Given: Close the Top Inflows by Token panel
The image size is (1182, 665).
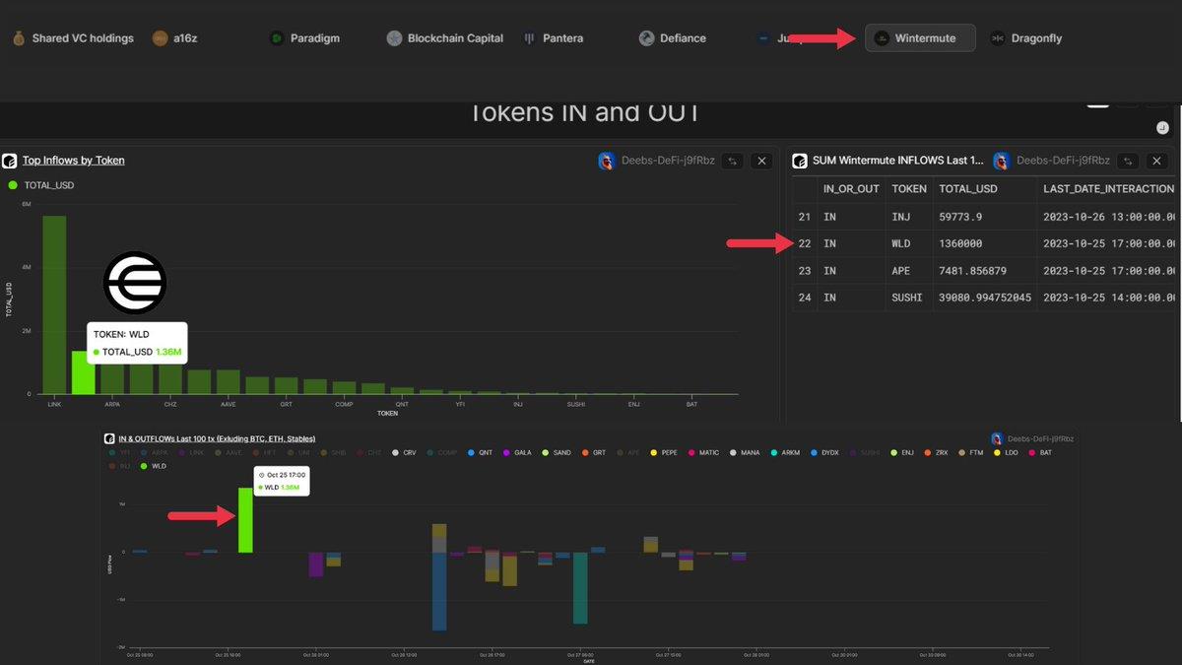Looking at the screenshot, I should coord(761,161).
